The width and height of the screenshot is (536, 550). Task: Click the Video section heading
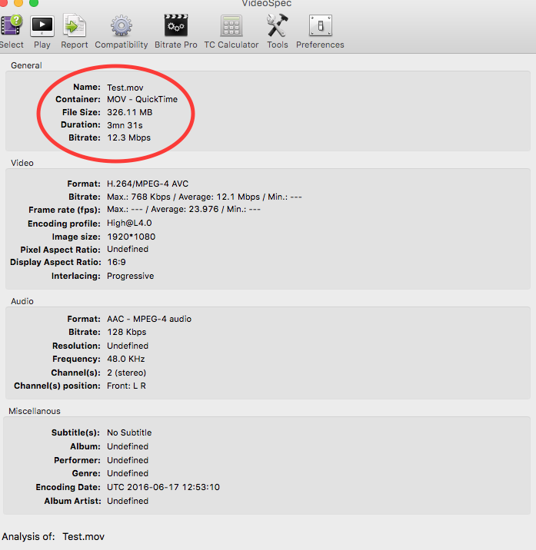[22, 163]
